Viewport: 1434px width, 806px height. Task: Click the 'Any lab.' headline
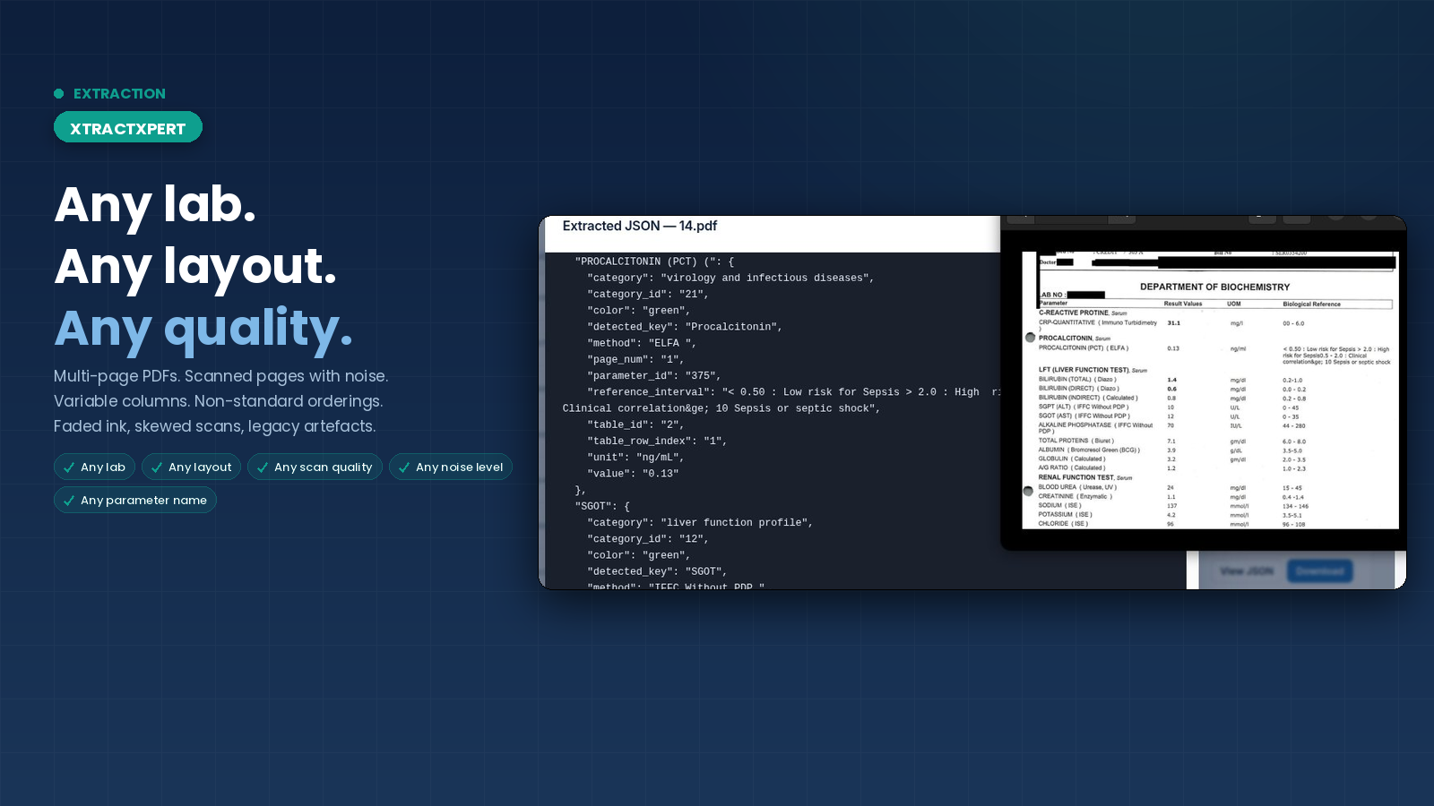pos(155,205)
